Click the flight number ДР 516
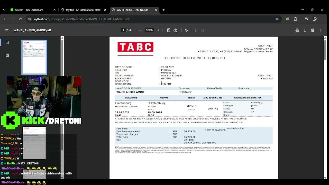 [191, 106]
